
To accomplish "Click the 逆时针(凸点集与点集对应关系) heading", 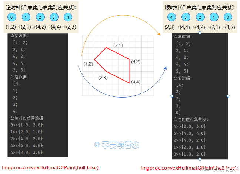I will (41, 7).
